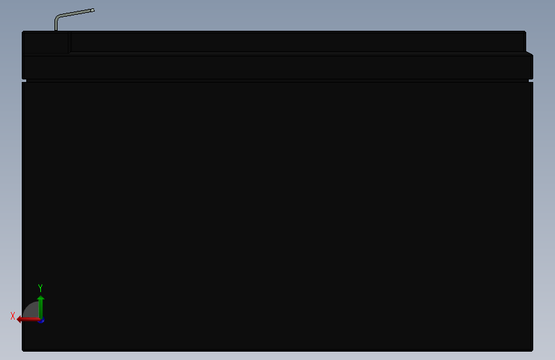Select the body's vertical edge nearest the triad
555x360 pixels.
point(22,216)
